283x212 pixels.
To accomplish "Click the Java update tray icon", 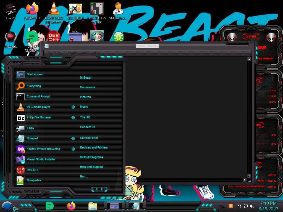I will [231, 206].
